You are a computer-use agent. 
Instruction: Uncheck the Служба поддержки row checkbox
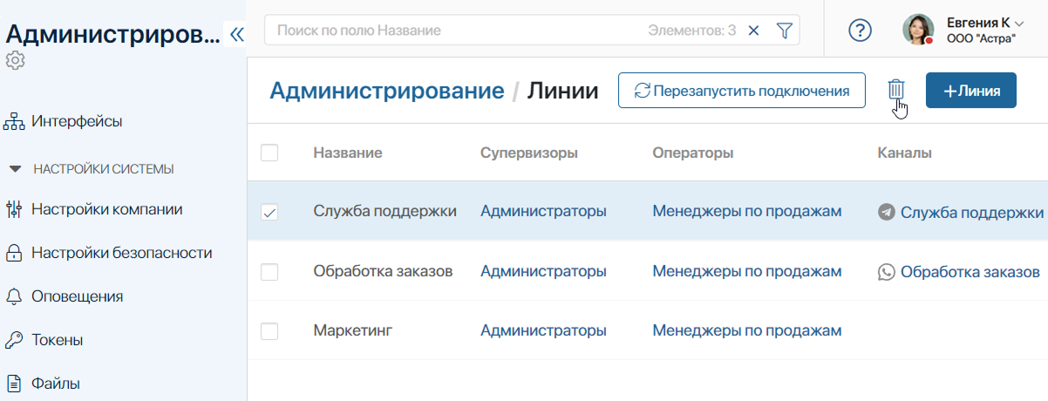[x=269, y=212]
